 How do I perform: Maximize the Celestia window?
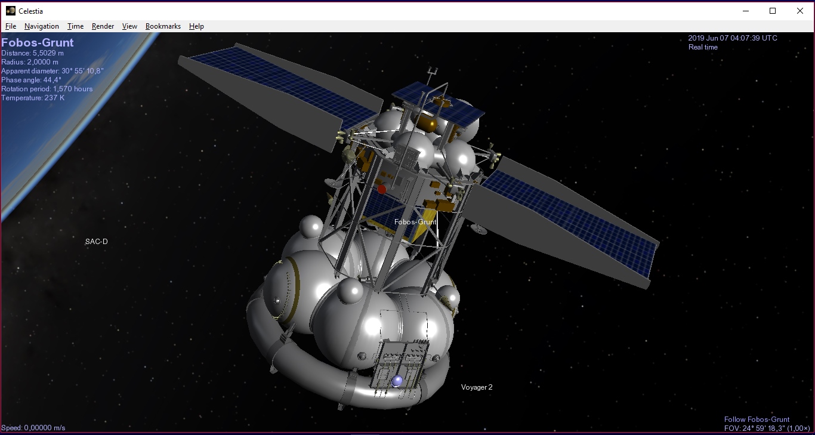pyautogui.click(x=773, y=11)
